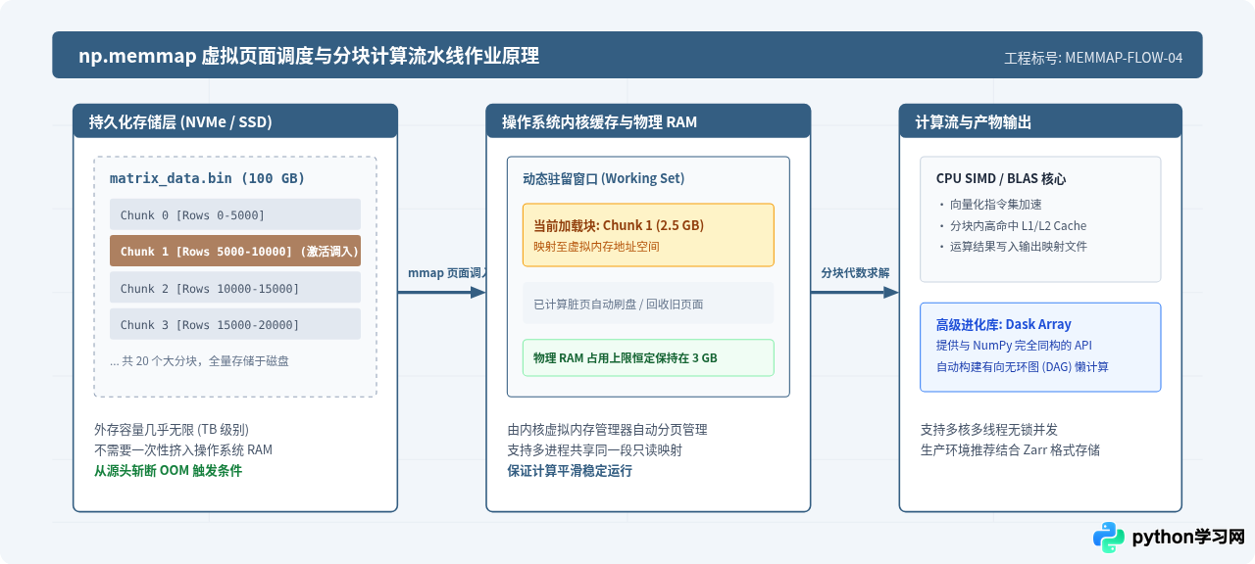Click the '已计算脏页自动刷盘 / 回收旧页面' box
The width and height of the screenshot is (1255, 564).
648,304
